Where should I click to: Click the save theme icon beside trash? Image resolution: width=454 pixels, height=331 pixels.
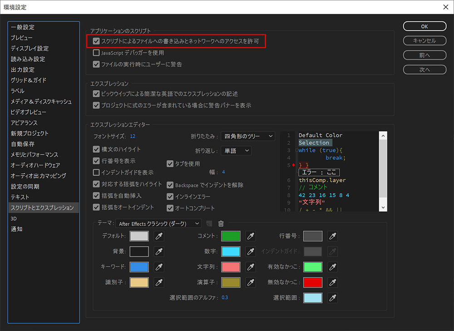coord(209,223)
